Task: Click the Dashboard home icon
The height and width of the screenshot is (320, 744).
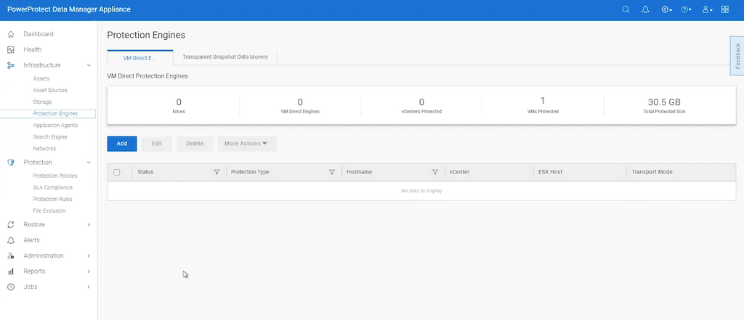Action: [x=11, y=34]
